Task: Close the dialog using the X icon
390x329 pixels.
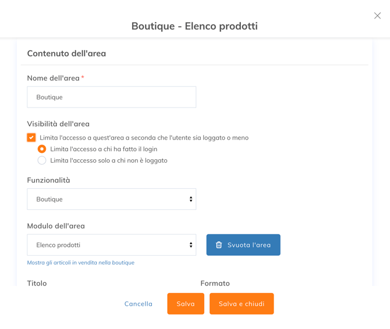Action: click(x=377, y=16)
